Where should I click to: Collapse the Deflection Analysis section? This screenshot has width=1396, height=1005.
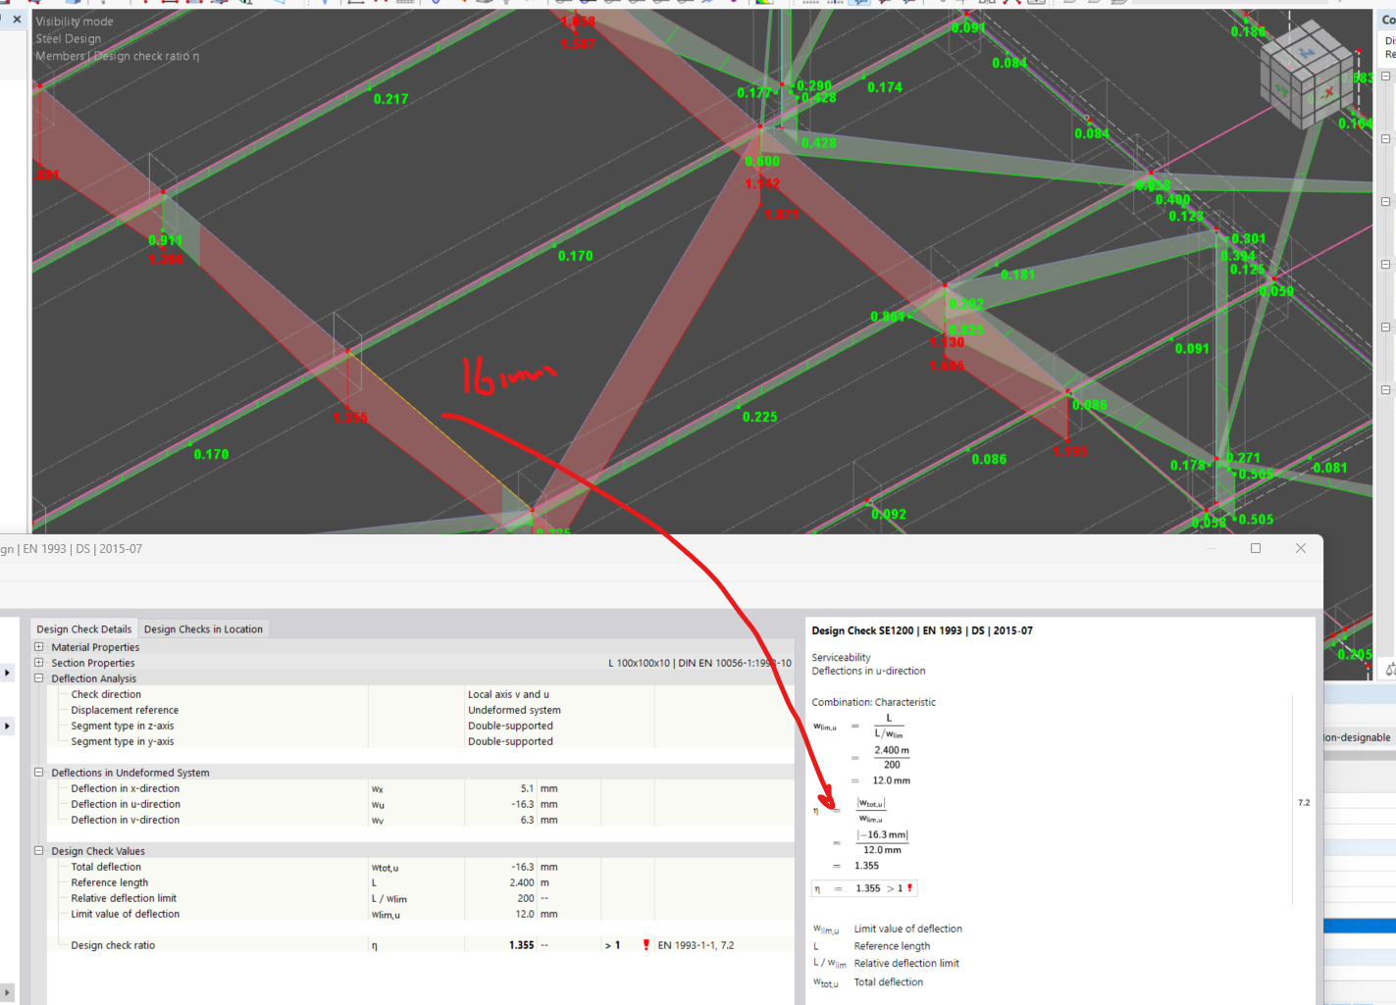point(39,678)
